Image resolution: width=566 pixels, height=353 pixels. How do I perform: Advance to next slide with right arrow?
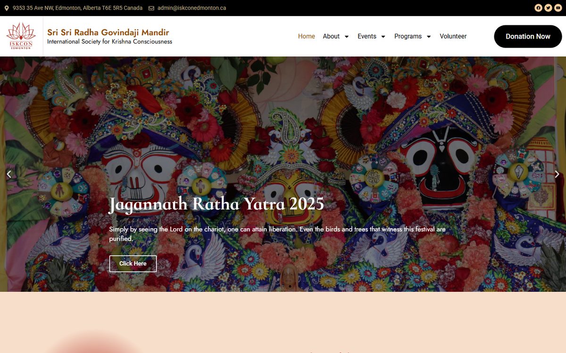[x=557, y=174]
